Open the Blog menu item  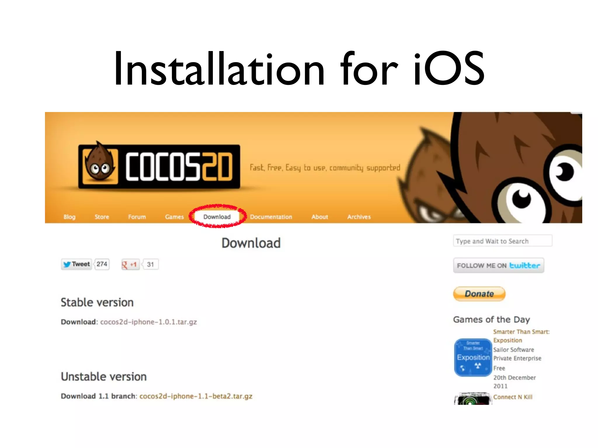click(69, 217)
